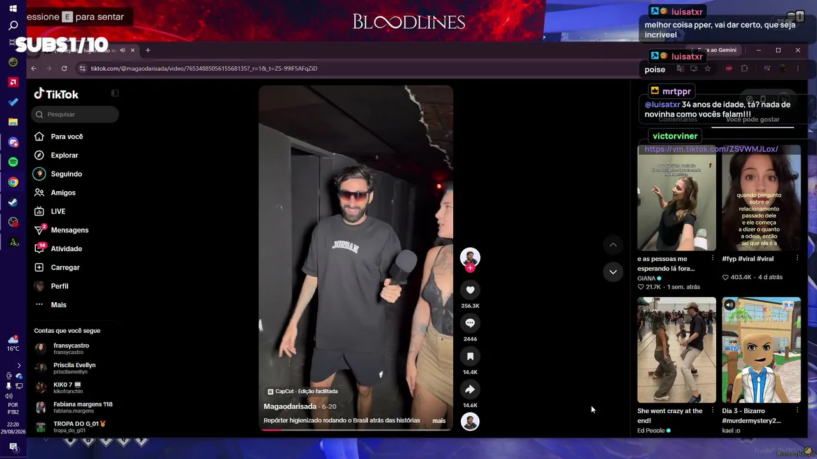817x459 pixels.
Task: Open the Dia 3 - Bizarro thumbnail
Action: point(761,350)
